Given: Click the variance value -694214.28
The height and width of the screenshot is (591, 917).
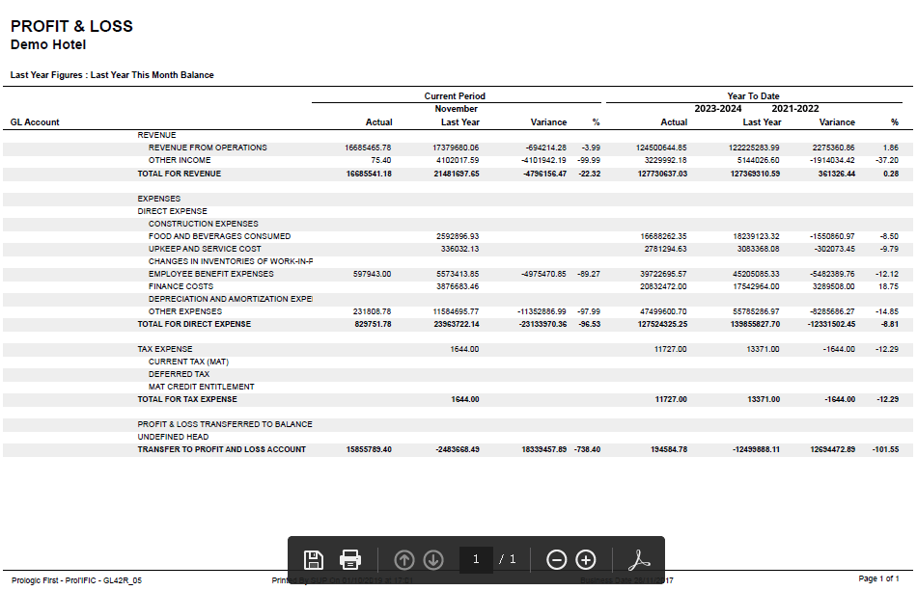Looking at the screenshot, I should coord(545,148).
